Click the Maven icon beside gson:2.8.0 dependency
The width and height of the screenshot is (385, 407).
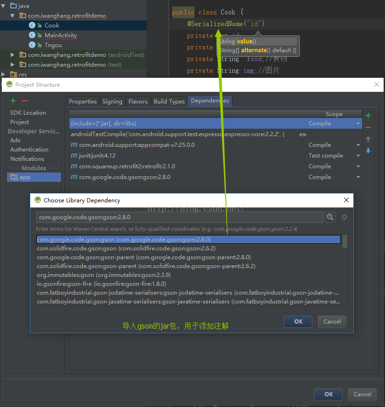[x=74, y=177]
